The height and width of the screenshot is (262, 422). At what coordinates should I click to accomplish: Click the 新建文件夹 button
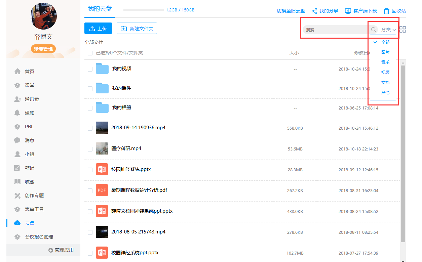point(137,29)
